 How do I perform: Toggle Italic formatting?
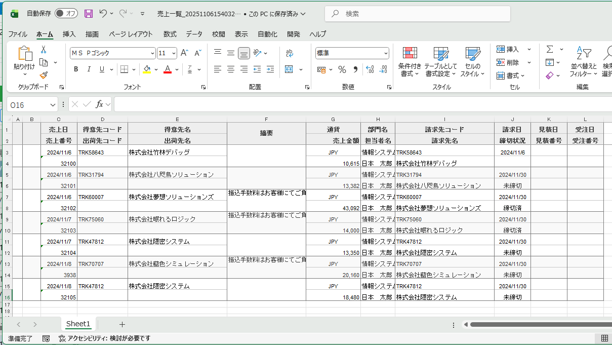click(x=89, y=69)
